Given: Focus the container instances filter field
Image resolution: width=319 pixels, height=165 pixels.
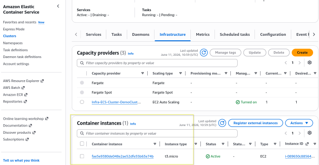Looking at the screenshot, I should pyautogui.click(x=157, y=133).
